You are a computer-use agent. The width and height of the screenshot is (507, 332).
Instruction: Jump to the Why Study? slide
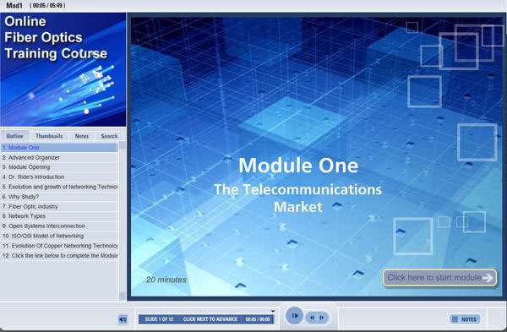click(60, 197)
